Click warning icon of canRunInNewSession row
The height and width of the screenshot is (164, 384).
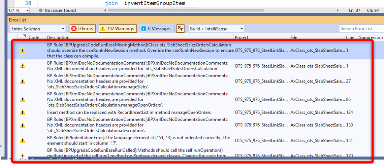pyautogui.click(x=23, y=51)
